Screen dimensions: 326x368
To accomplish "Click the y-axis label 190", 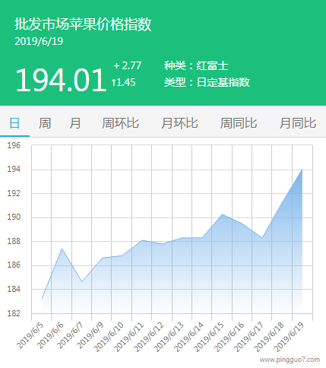I will point(14,217).
